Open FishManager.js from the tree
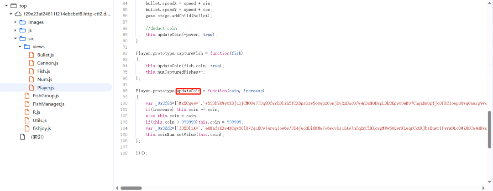Screen dimensions: 493x191 pyautogui.click(x=49, y=104)
